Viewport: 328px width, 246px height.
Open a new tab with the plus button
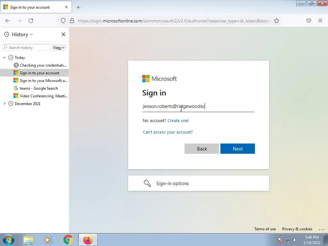78,7
